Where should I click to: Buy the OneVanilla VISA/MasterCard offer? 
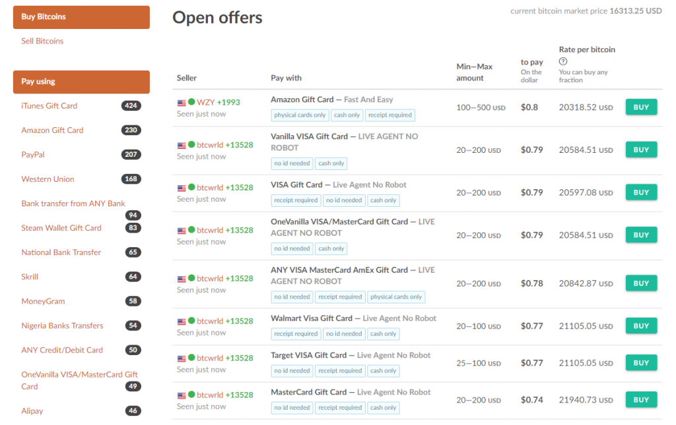coord(641,235)
